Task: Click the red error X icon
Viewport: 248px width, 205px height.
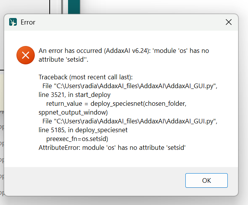Action: pyautogui.click(x=26, y=55)
